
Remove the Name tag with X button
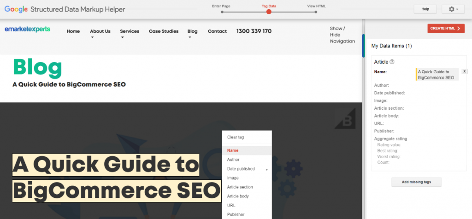pos(464,71)
